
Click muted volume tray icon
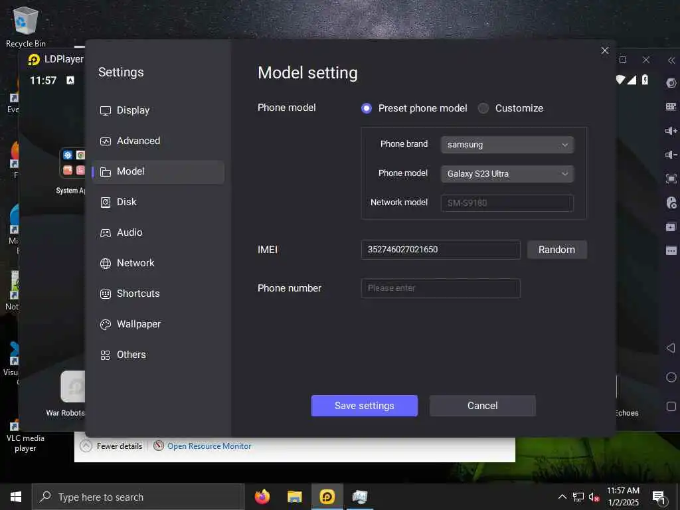(x=594, y=497)
